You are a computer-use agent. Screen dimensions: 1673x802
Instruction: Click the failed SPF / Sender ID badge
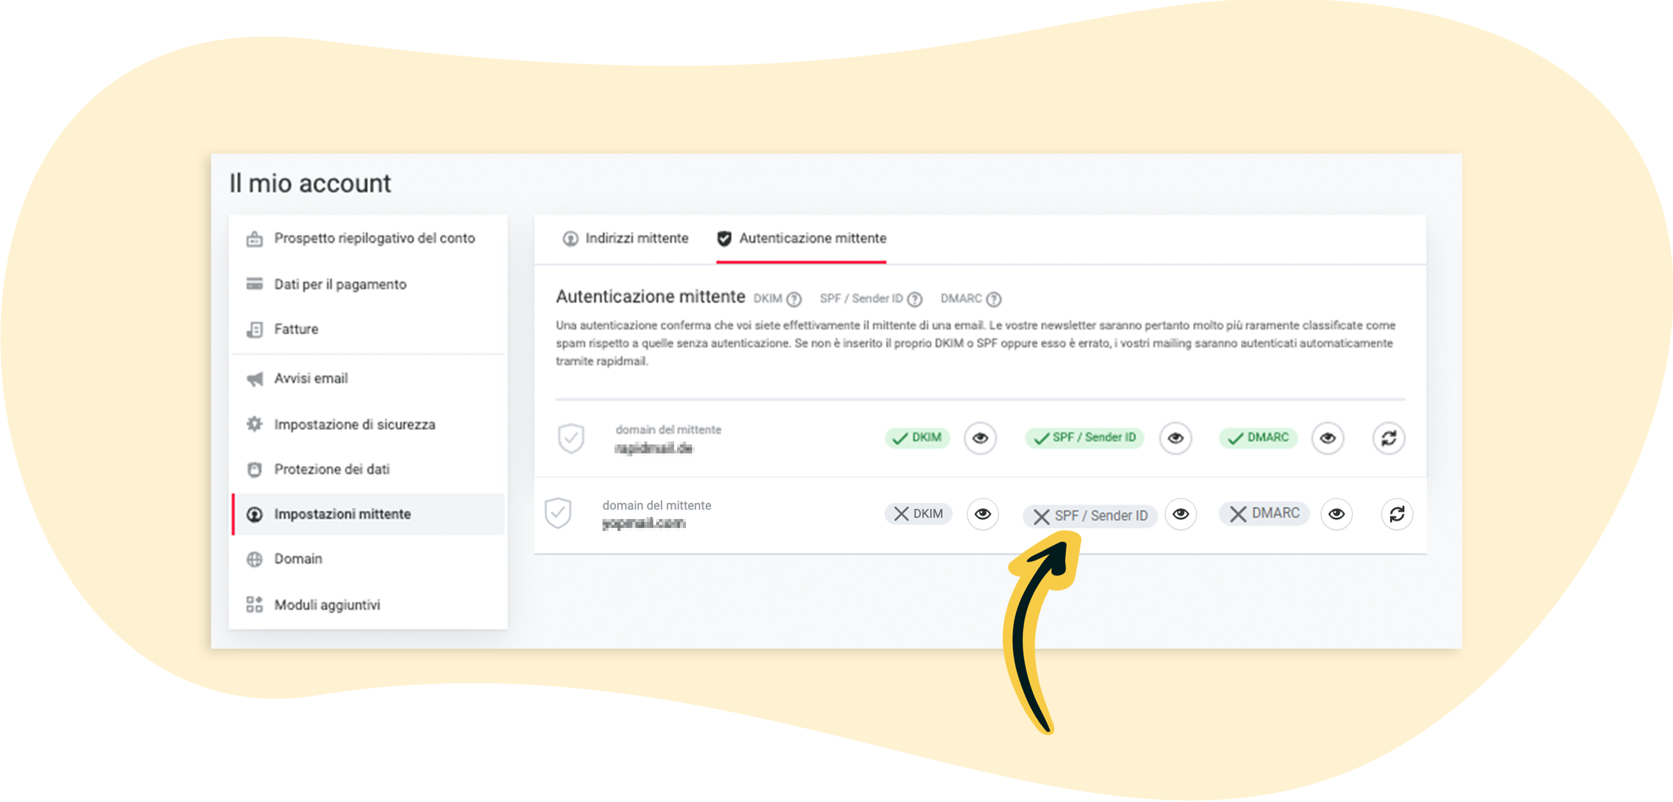1091,516
